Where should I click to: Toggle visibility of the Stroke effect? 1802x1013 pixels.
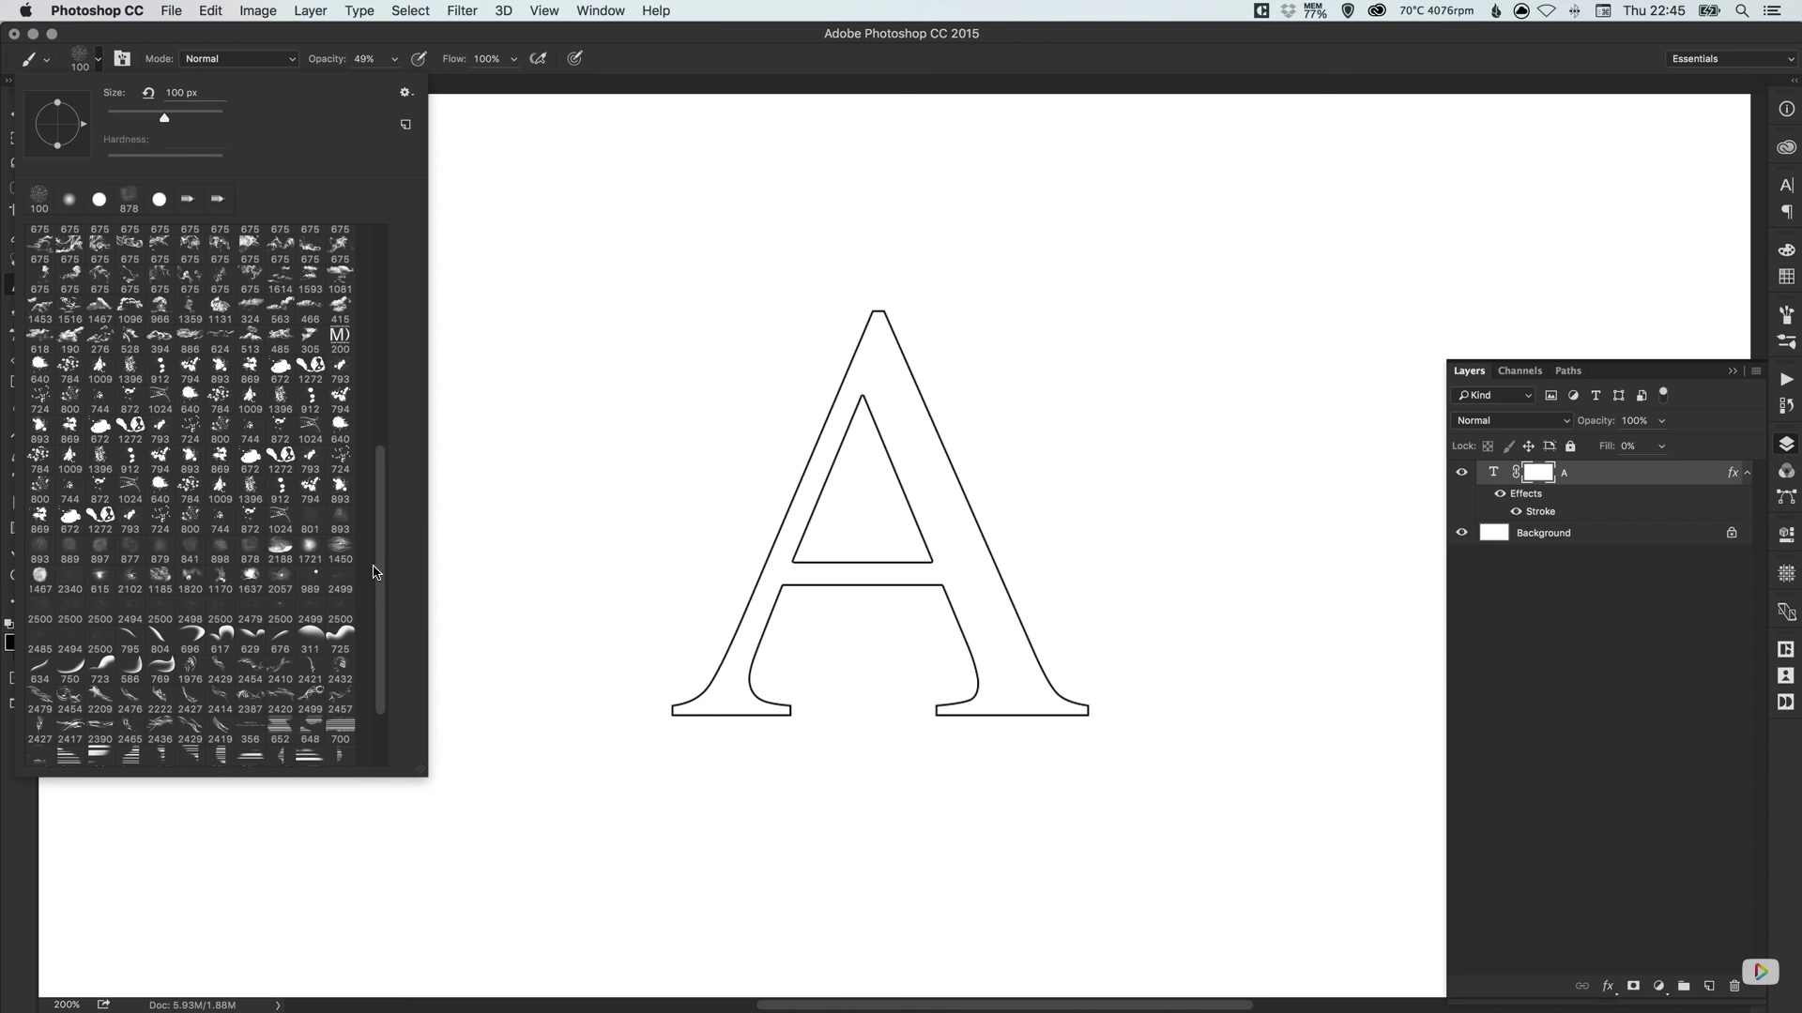[1516, 511]
